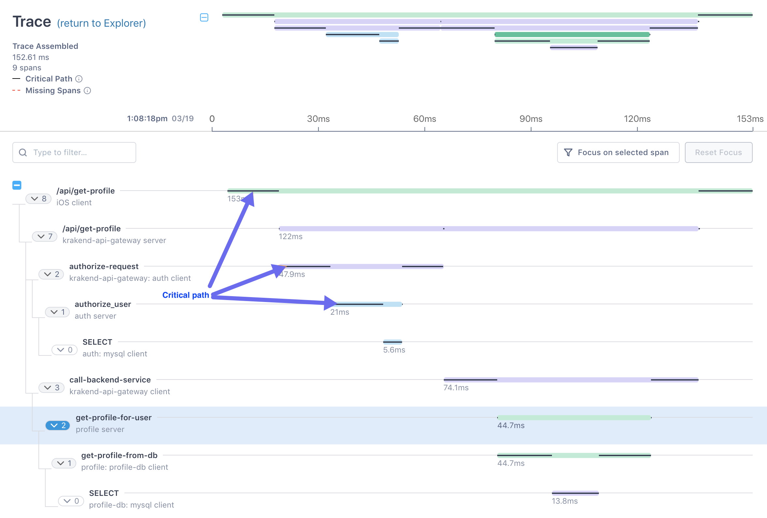Viewport: 767px width, 518px height.
Task: Click the funnel icon on the Focus button
Action: [x=568, y=152]
